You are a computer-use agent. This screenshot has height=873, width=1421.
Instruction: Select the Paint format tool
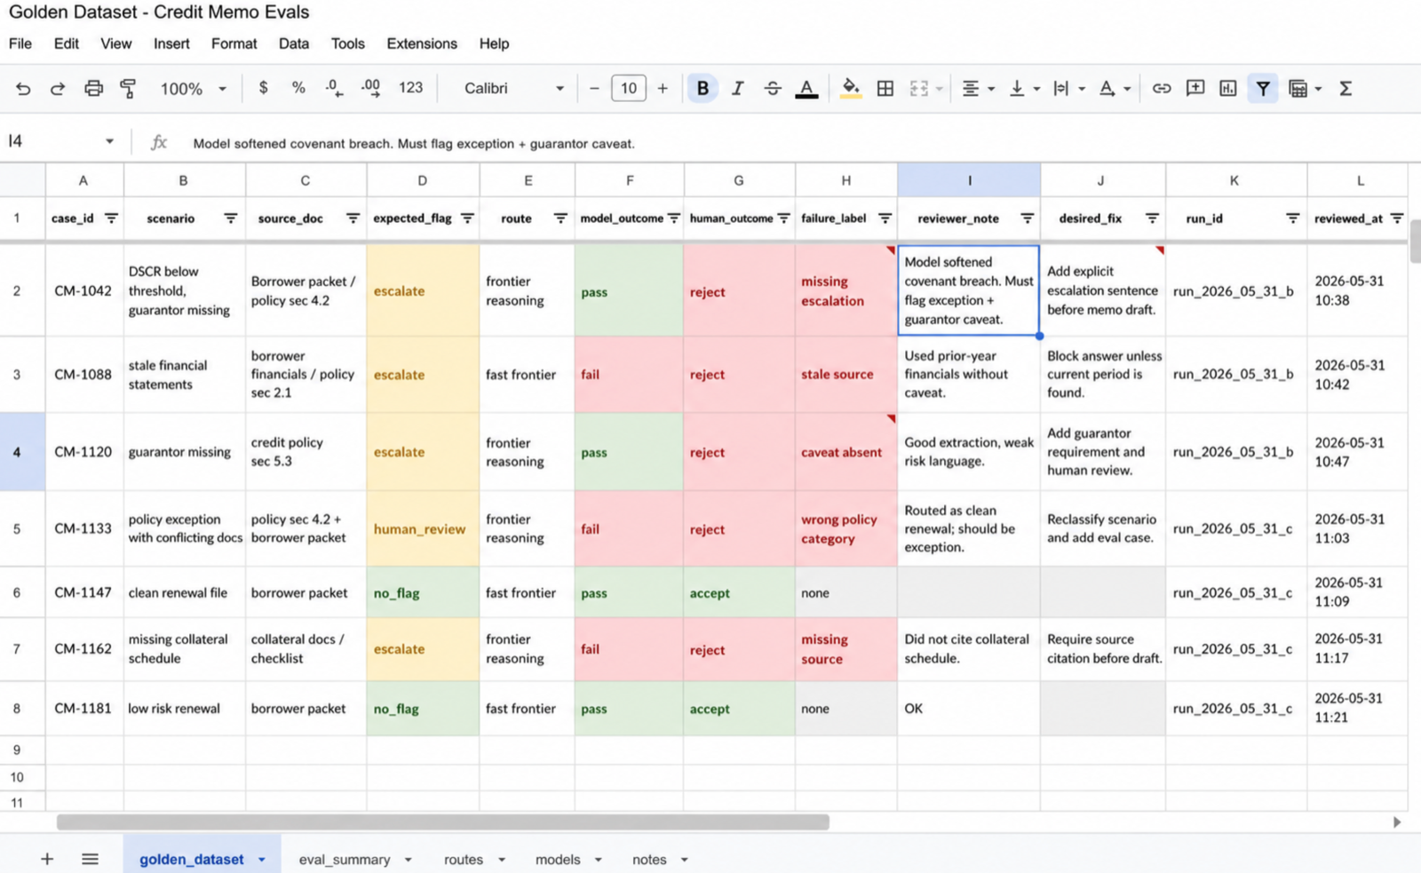point(128,88)
